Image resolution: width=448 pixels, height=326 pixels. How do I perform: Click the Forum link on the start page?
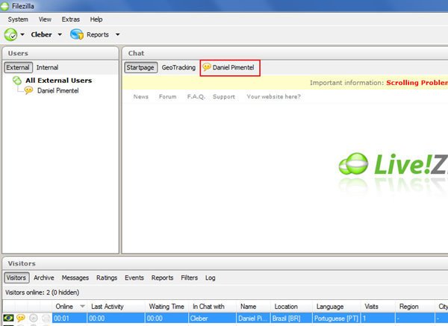(x=167, y=96)
